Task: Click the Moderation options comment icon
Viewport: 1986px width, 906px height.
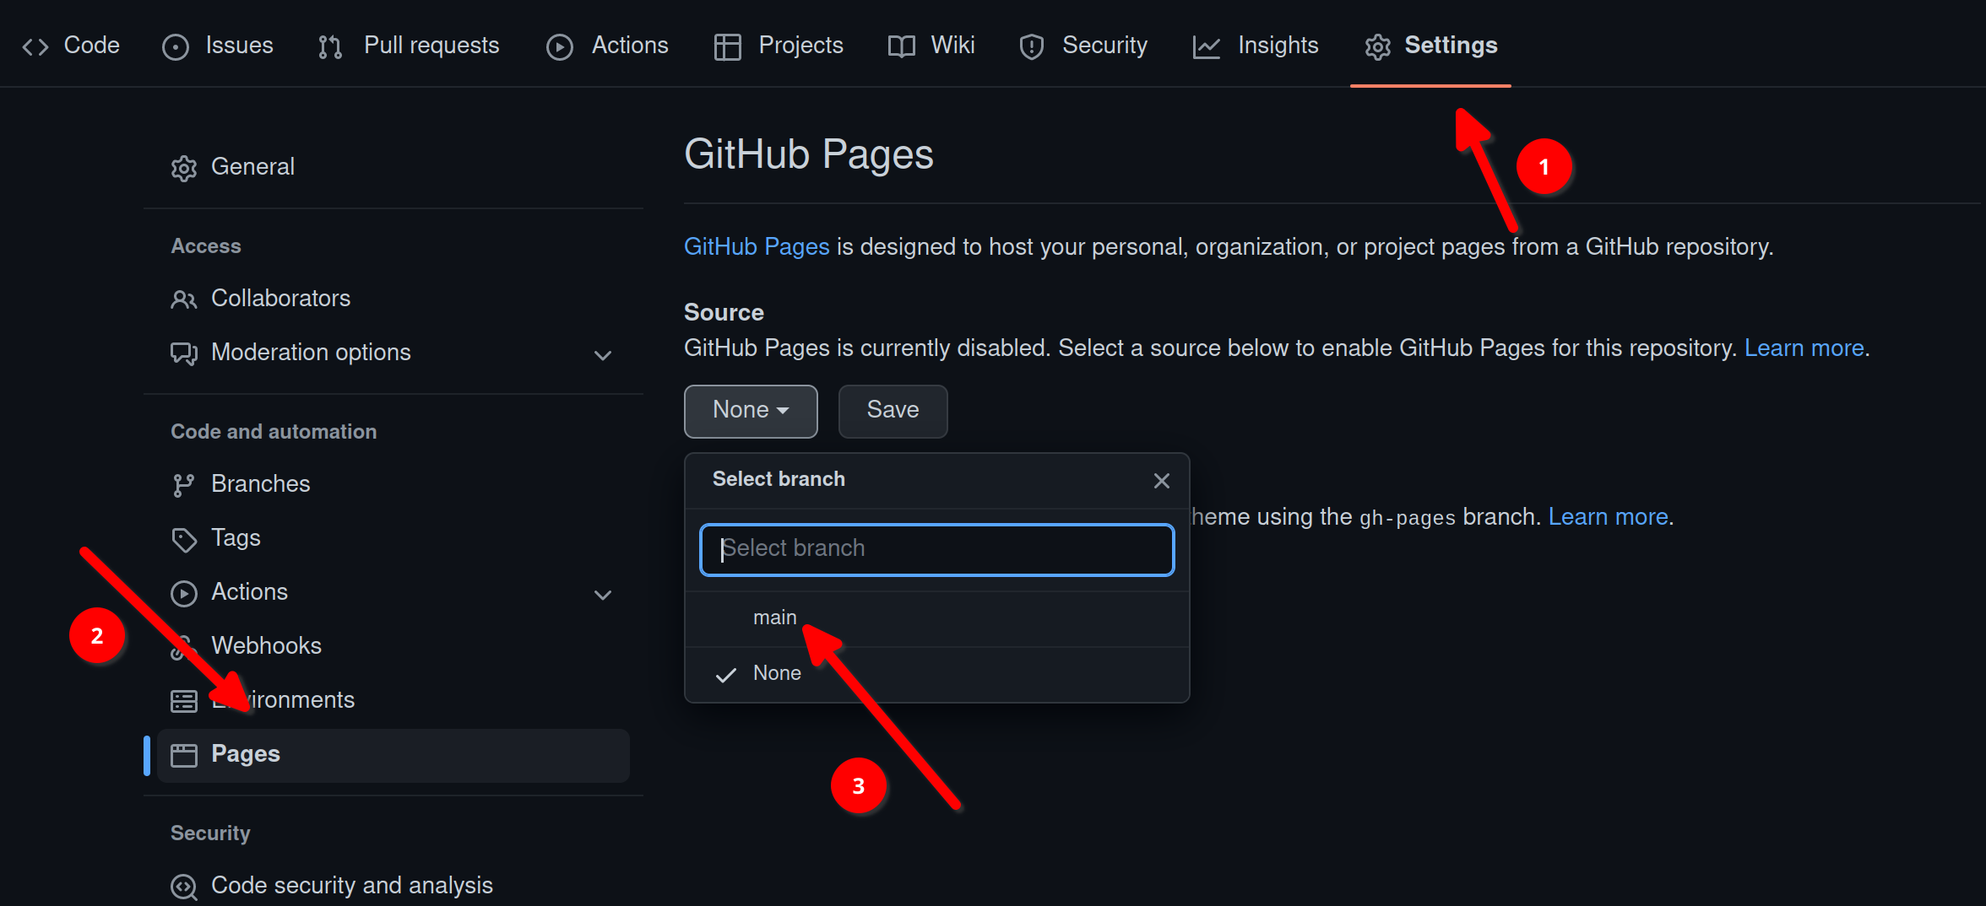Action: point(184,353)
